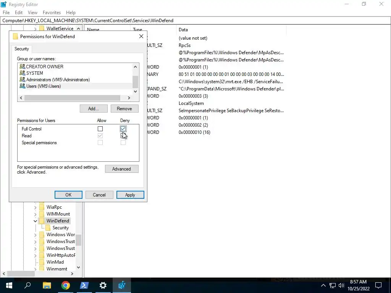Toggle Deny checkbox for Read

(x=123, y=136)
